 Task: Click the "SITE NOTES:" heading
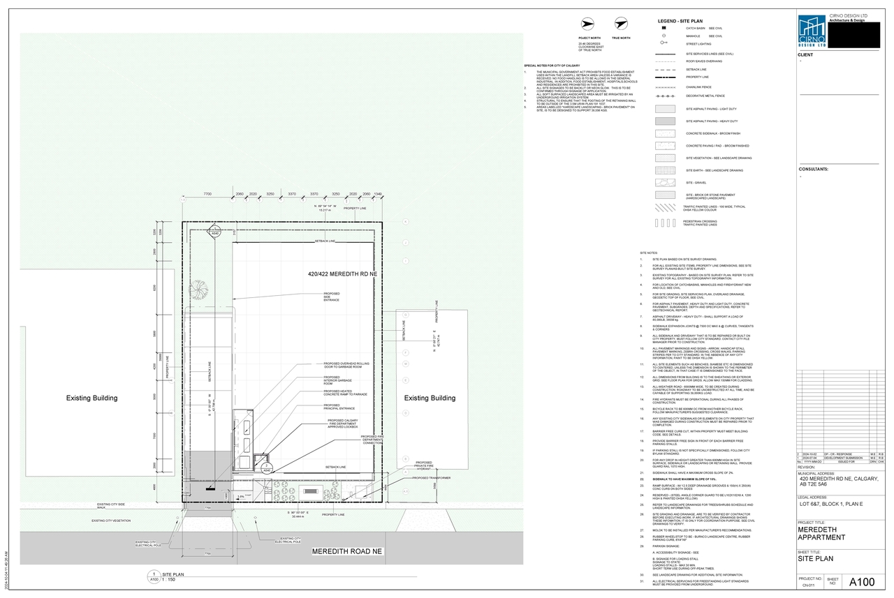click(649, 253)
